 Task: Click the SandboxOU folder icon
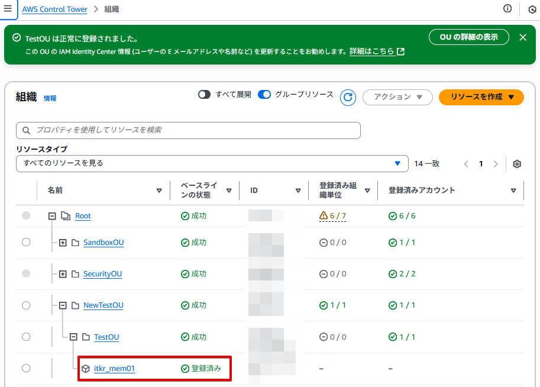pos(75,243)
